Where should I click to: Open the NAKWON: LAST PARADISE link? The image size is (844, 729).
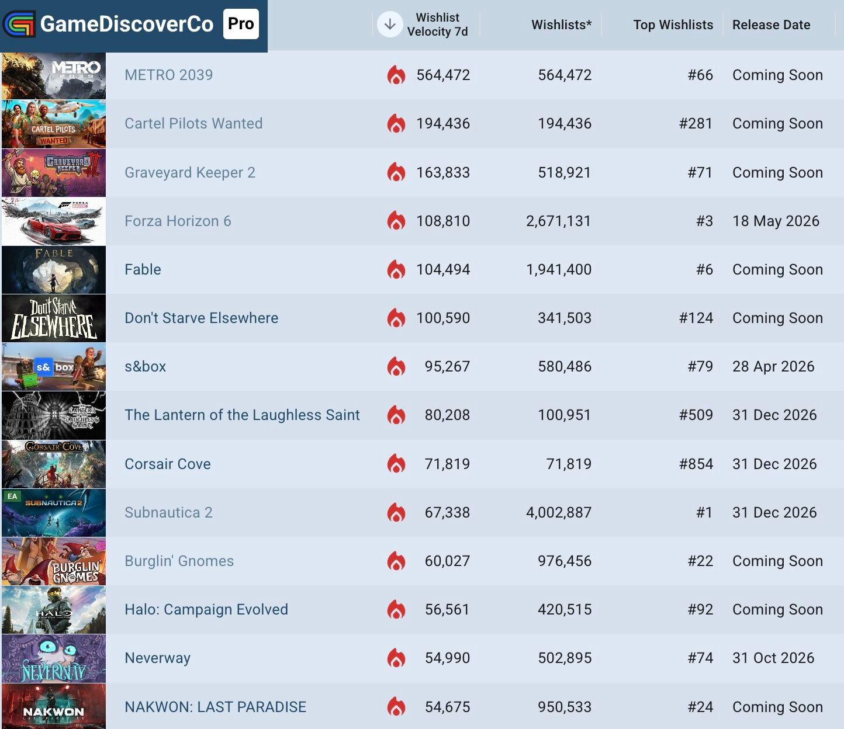pos(215,707)
